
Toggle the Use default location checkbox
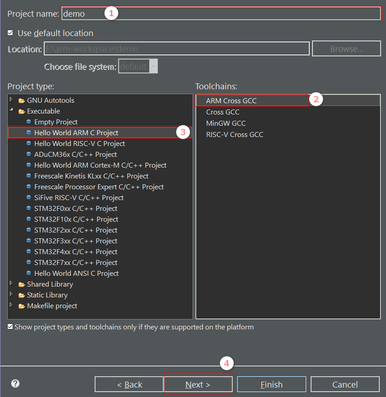[x=10, y=33]
